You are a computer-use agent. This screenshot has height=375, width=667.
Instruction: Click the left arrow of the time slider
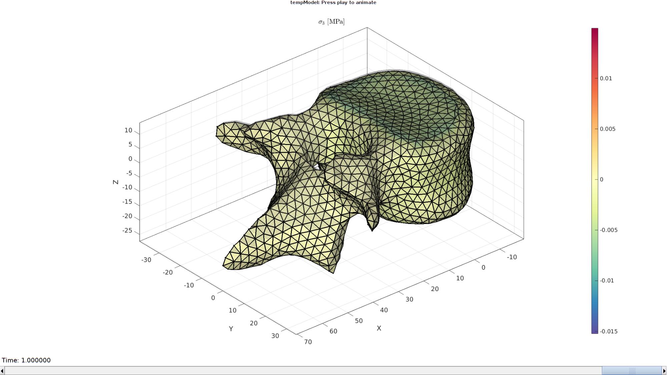(2, 371)
